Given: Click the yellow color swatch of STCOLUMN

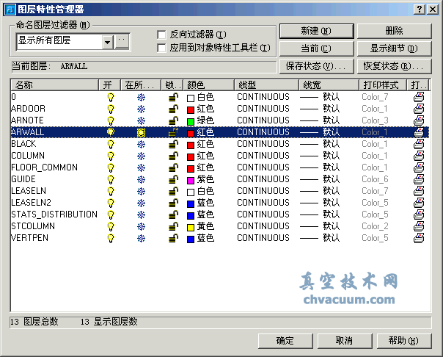Looking at the screenshot, I should pyautogui.click(x=191, y=226).
